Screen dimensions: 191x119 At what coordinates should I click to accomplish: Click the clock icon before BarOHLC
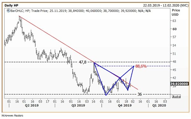(8, 11)
